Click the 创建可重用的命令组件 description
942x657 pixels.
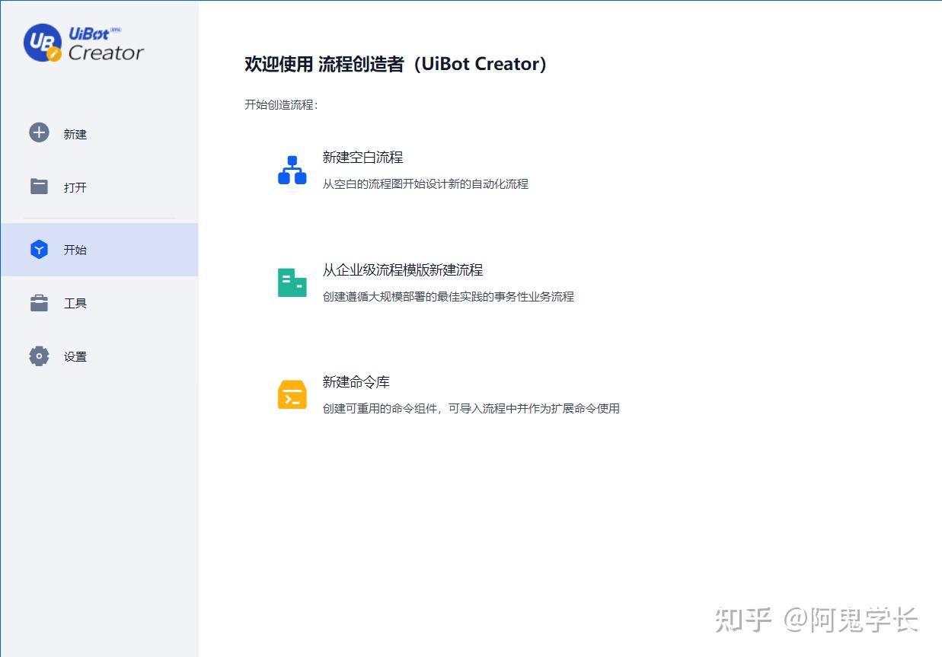click(471, 408)
